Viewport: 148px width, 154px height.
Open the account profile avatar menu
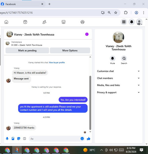pyautogui.click(x=139, y=22)
